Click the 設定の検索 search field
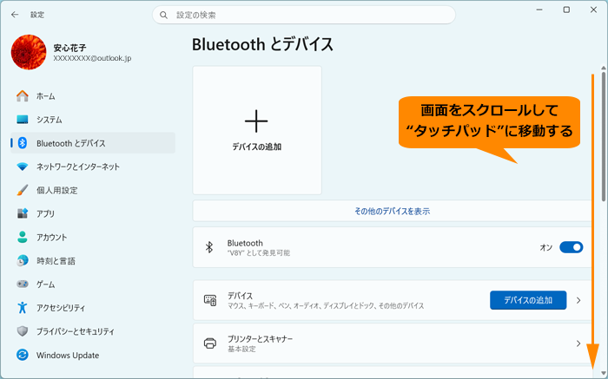This screenshot has width=608, height=379. coord(304,15)
